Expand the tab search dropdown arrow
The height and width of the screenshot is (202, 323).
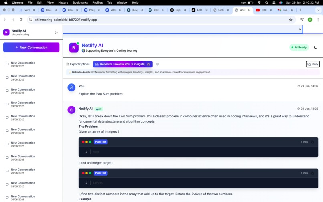click(318, 10)
